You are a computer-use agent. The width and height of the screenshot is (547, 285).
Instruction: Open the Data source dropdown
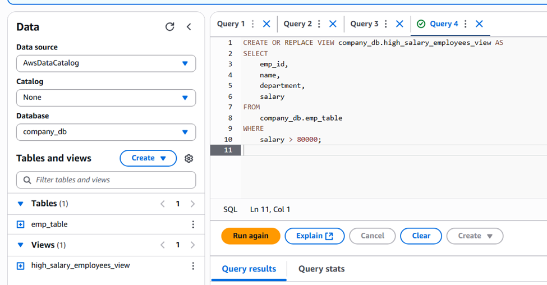coord(106,63)
